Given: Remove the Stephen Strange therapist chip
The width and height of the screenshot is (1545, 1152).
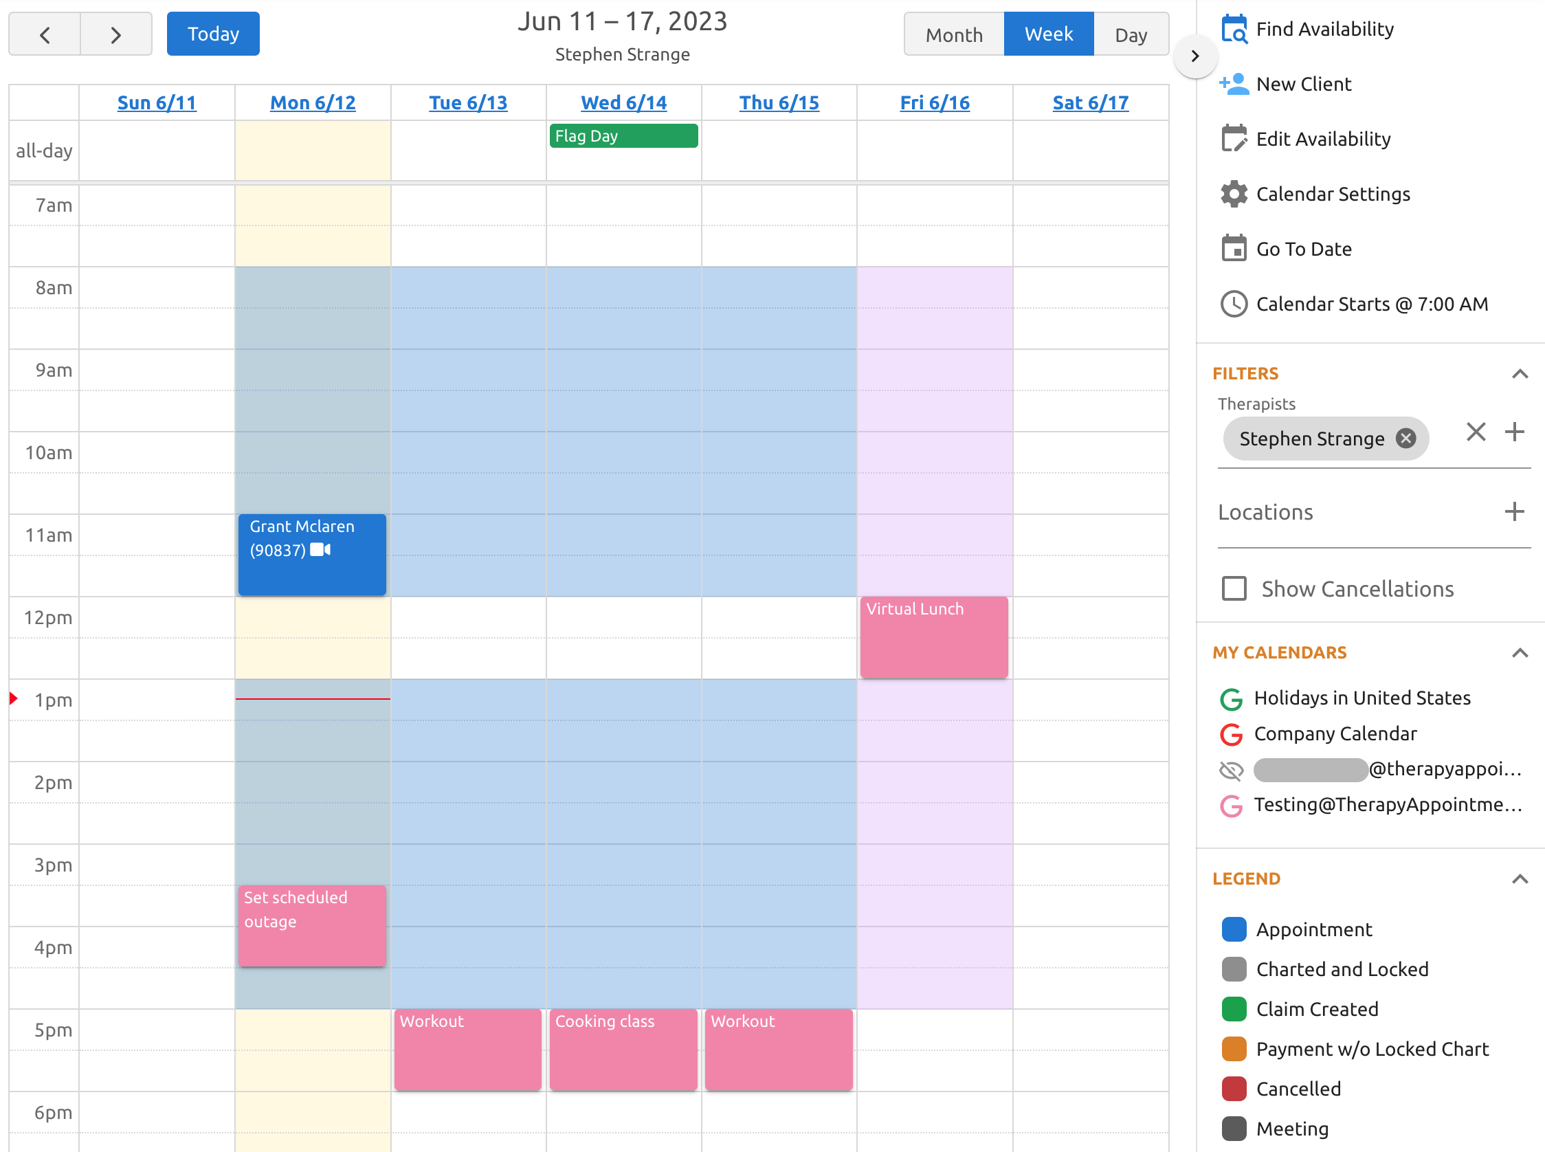Looking at the screenshot, I should click(x=1405, y=439).
